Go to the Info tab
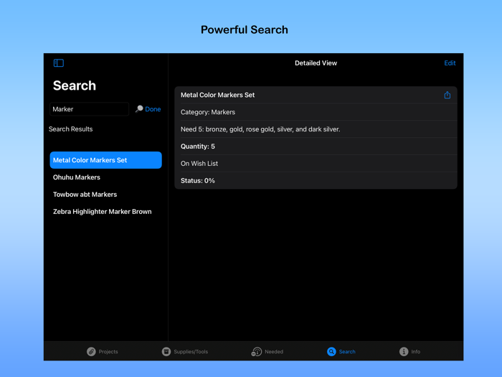Viewport: 502px width, 377px height. (409, 352)
